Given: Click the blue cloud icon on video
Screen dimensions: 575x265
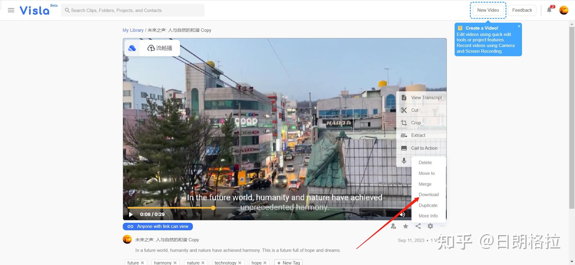Looking at the screenshot, I should 132,48.
